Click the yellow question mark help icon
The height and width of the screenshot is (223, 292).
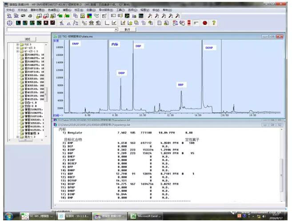pos(214,23)
